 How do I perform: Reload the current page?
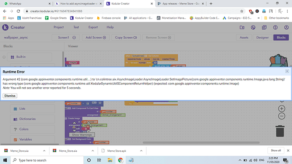pos(18,11)
